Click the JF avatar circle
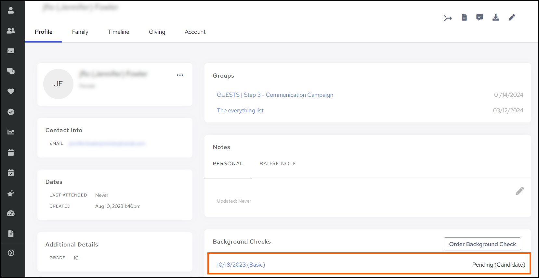This screenshot has height=278, width=539. coord(58,84)
